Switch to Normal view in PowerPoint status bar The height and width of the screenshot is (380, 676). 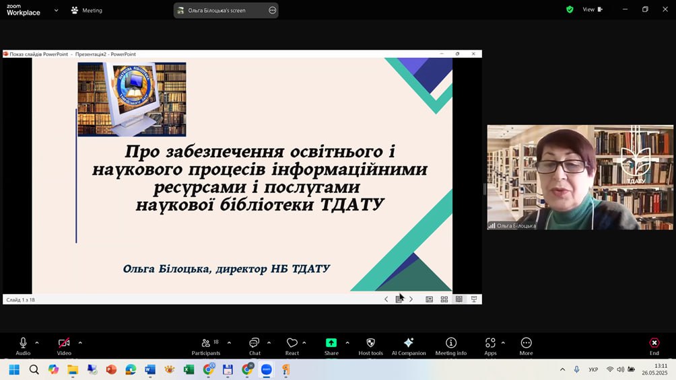pyautogui.click(x=430, y=299)
